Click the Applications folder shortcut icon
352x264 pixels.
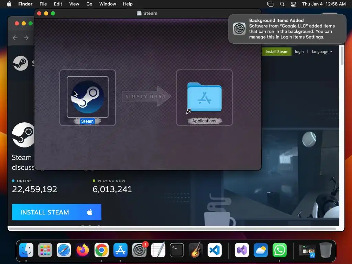point(204,97)
